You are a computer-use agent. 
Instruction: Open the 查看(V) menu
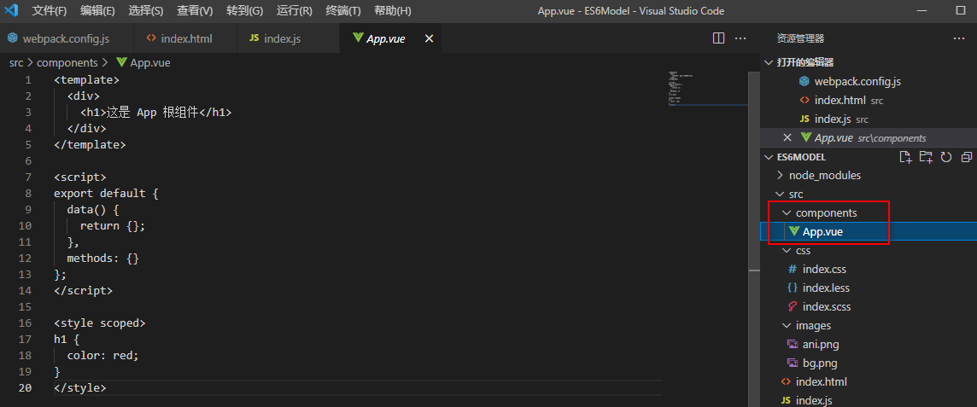(195, 11)
